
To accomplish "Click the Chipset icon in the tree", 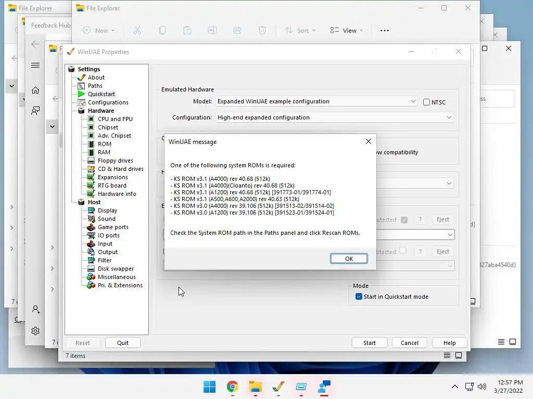I will tap(91, 127).
